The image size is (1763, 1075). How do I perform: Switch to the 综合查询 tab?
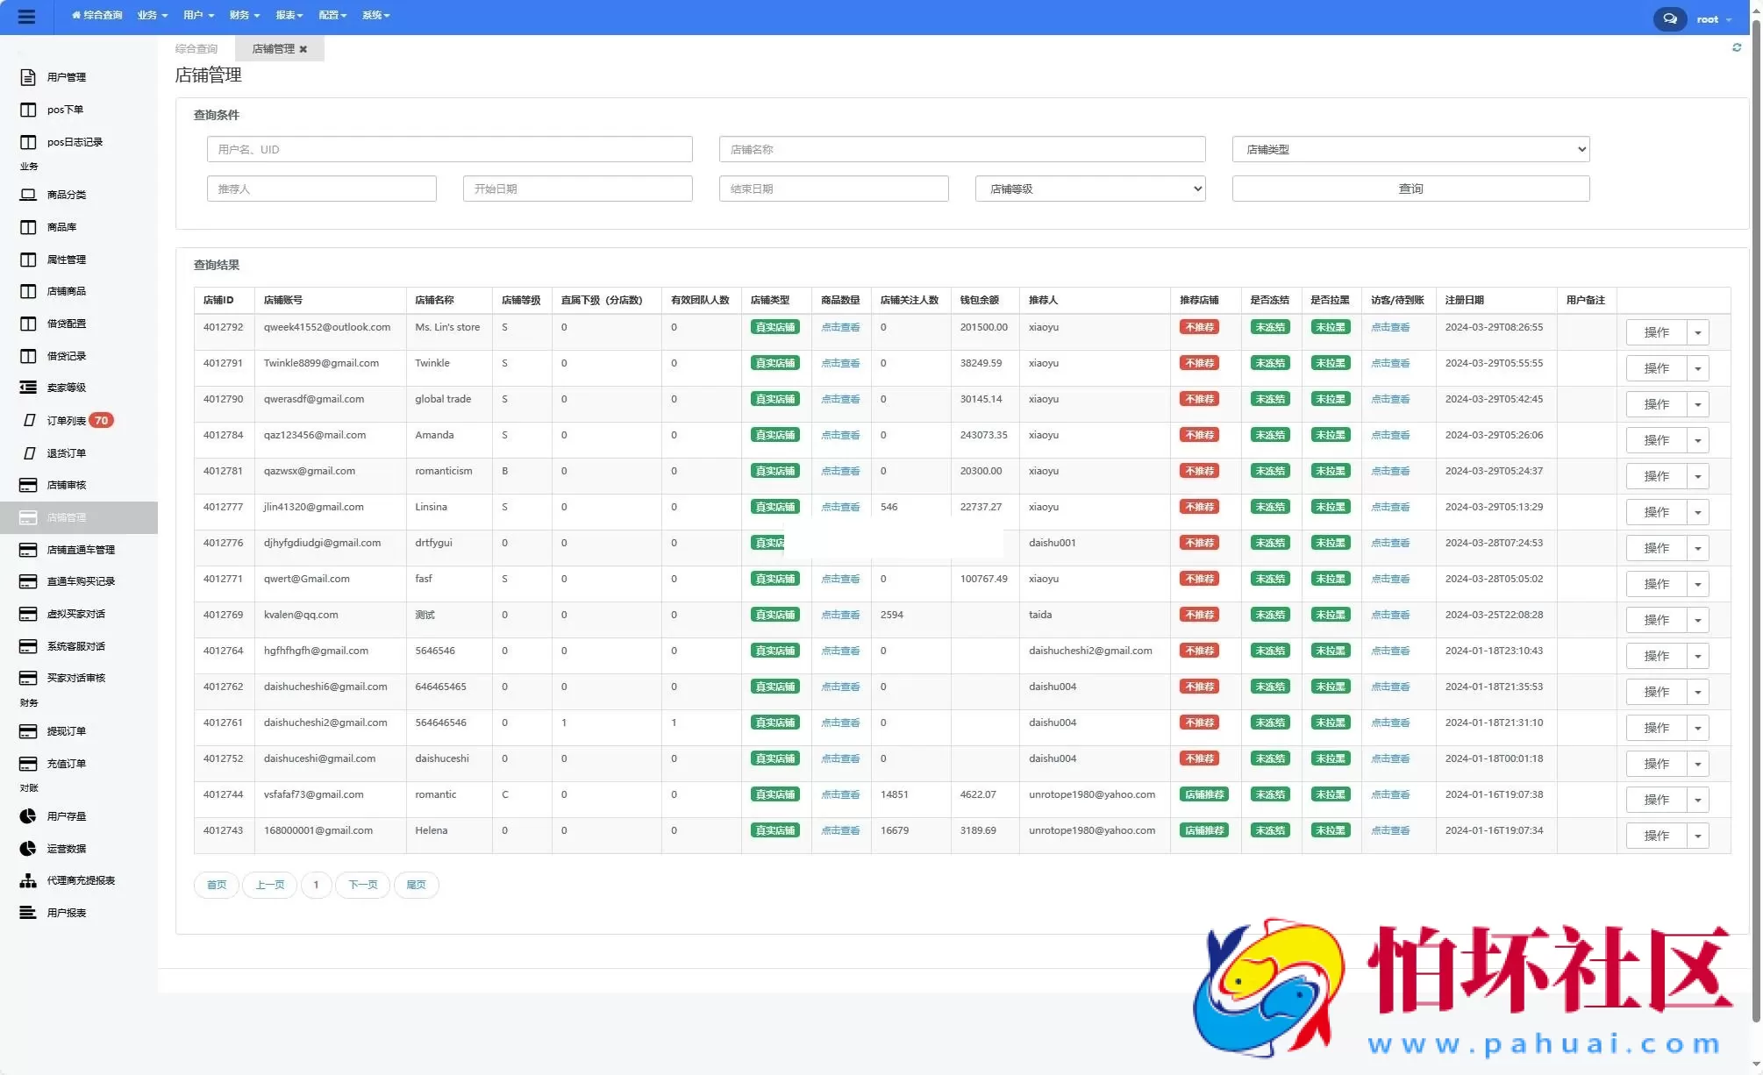tap(196, 49)
